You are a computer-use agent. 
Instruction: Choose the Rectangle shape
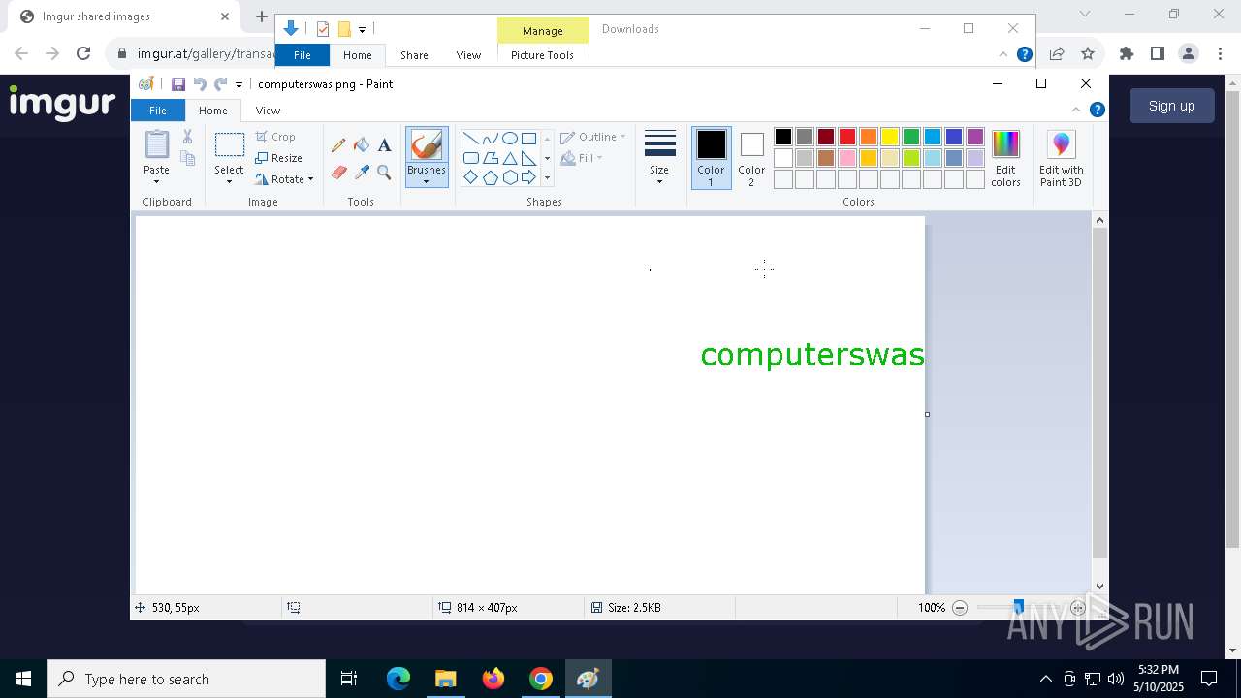pos(528,138)
